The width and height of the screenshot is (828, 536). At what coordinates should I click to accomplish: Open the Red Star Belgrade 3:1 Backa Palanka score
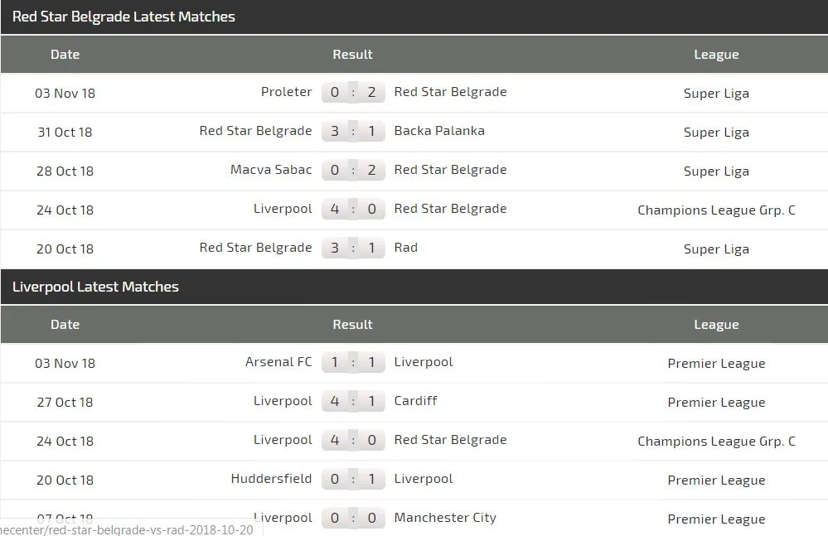[353, 132]
